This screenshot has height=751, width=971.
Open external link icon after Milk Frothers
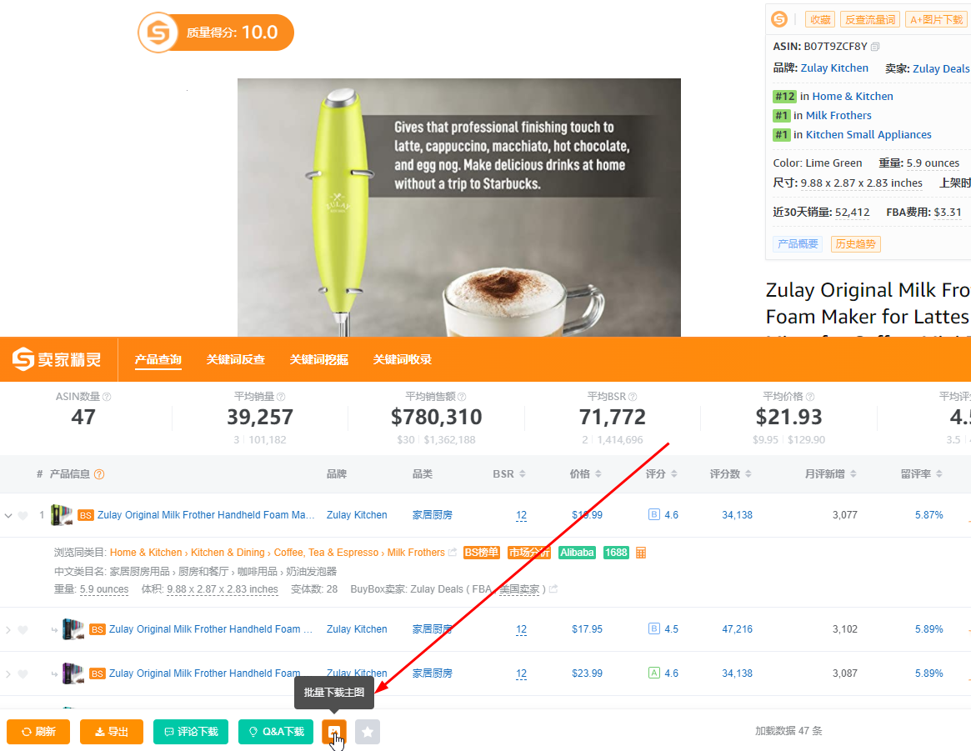coord(452,553)
